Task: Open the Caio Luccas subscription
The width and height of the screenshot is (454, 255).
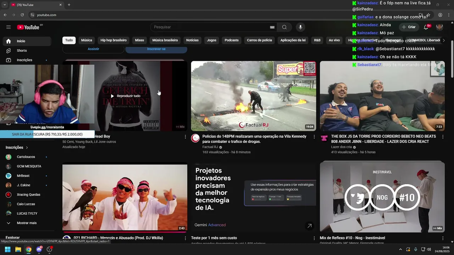Action: click(x=27, y=204)
